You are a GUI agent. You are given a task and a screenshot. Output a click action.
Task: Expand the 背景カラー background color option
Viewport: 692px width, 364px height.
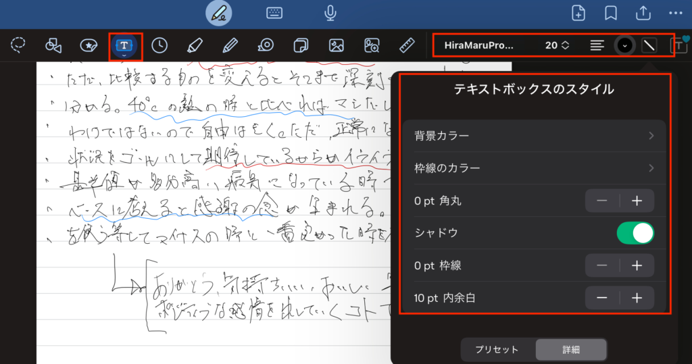click(535, 136)
